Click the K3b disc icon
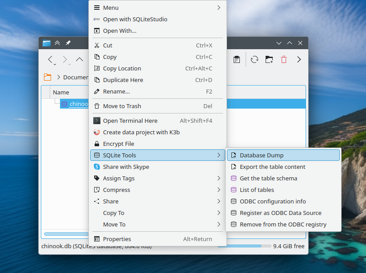This screenshot has height=273, width=366. pyautogui.click(x=97, y=133)
